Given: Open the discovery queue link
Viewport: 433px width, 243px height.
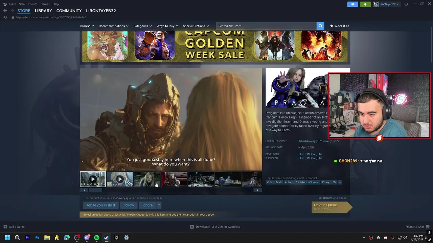Looking at the screenshot, I should 123,198.
